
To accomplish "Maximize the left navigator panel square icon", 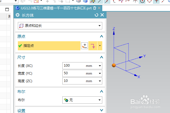I will 7,10.
